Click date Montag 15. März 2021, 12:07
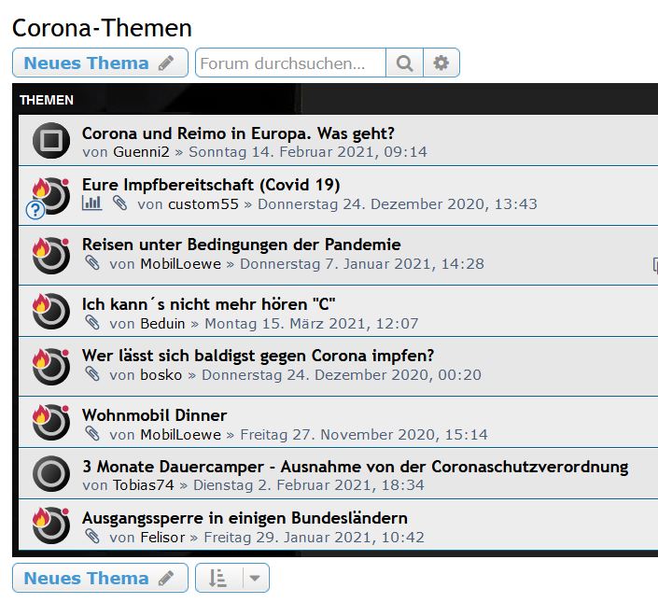The height and width of the screenshot is (602, 658). (311, 324)
